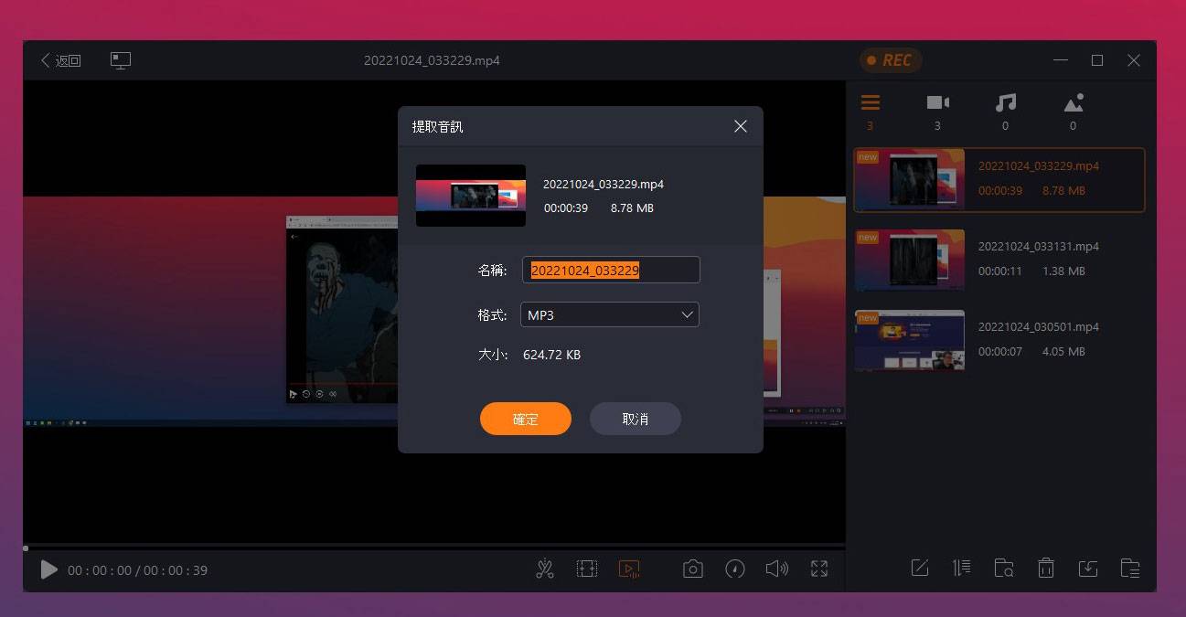Open the MP3 format dropdown
The height and width of the screenshot is (617, 1186).
(x=610, y=314)
